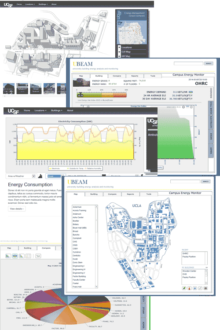Click the pencil edit icon below My Buildings

pos(200,288)
